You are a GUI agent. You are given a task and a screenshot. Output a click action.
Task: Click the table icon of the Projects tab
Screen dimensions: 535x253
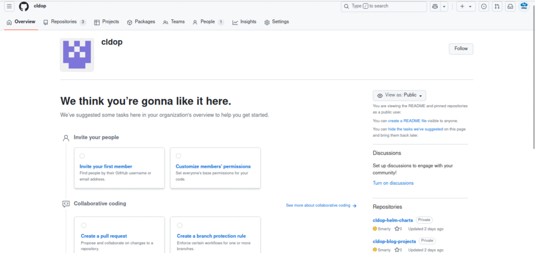point(97,22)
